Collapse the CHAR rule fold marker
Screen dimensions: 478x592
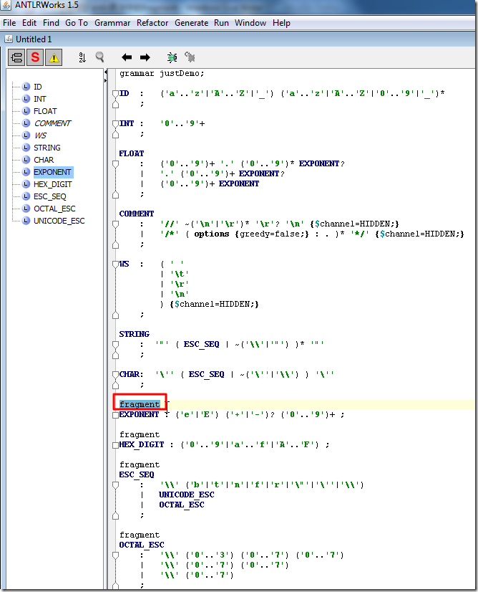pos(116,375)
